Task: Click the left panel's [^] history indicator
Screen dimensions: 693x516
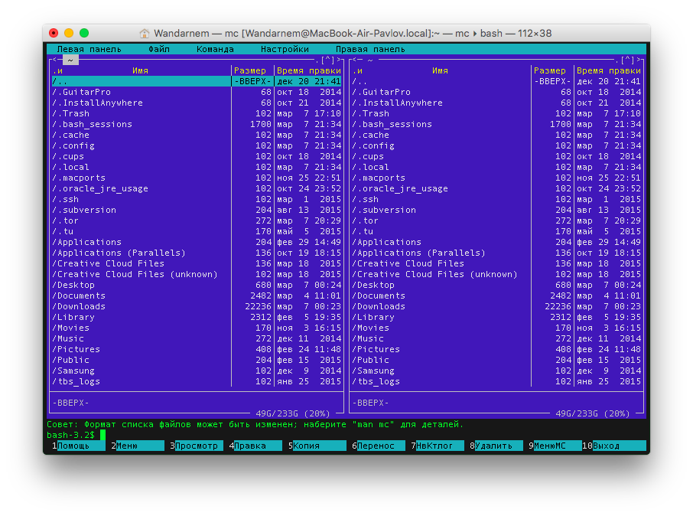Action: [x=328, y=60]
